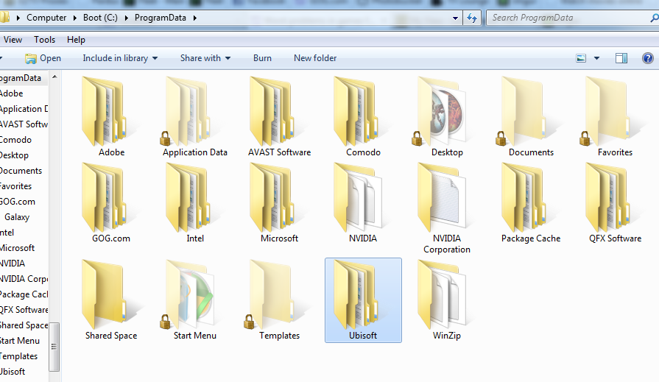Select Comodo in the navigation tree
The image size is (659, 382).
pos(15,140)
